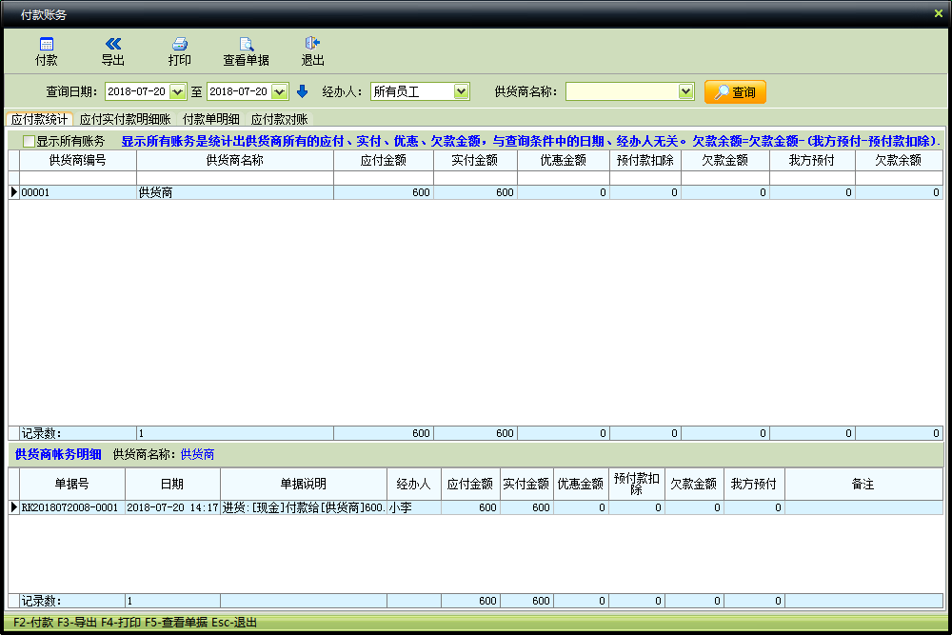This screenshot has width=952, height=635.
Task: Toggle the 显示所有账务 checkbox
Action: (29, 141)
